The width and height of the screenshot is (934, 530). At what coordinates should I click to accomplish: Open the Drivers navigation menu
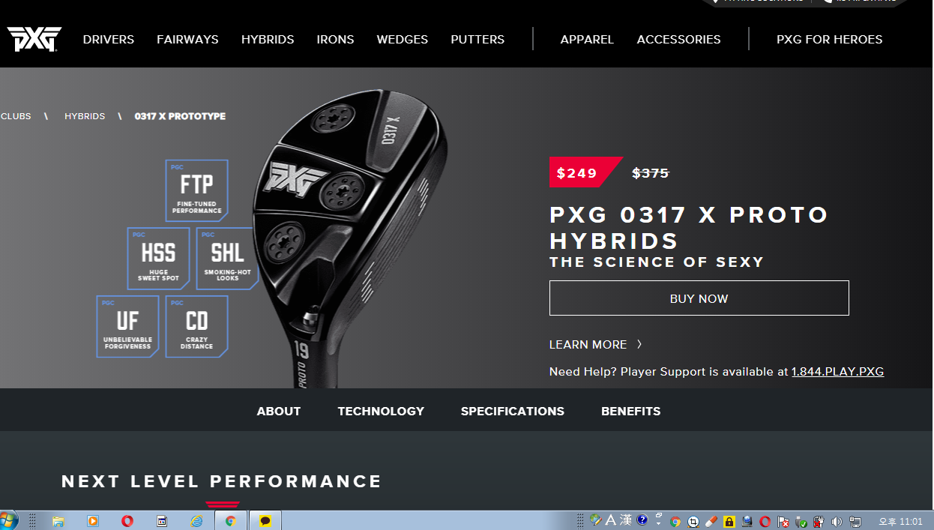click(x=109, y=40)
